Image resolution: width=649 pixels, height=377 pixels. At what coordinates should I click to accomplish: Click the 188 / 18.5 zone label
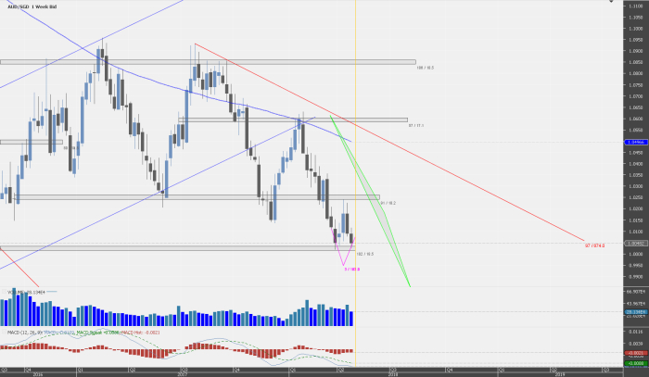[426, 68]
